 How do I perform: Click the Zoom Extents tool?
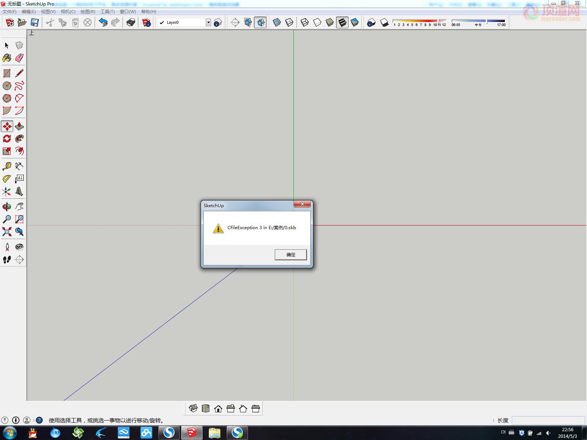7,232
